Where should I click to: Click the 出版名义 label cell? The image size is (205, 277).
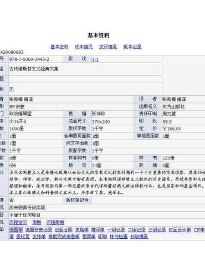pos(148,106)
